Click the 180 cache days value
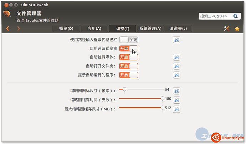 168,99
